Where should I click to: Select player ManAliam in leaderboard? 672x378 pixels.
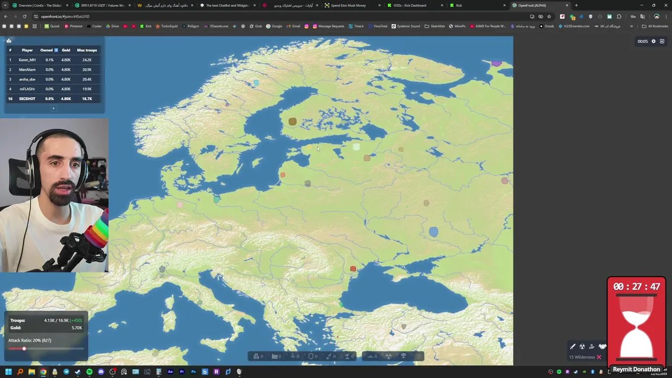pos(27,69)
